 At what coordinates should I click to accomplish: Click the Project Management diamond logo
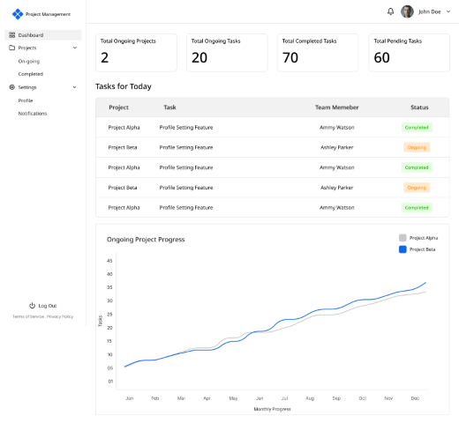coord(18,14)
